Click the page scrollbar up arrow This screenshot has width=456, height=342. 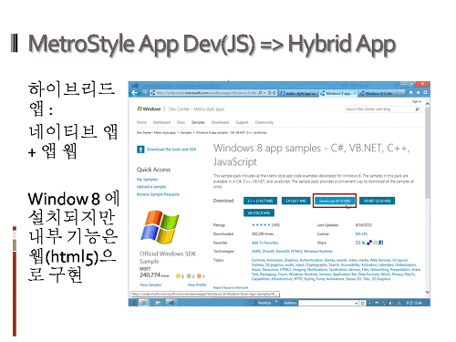tap(427, 104)
